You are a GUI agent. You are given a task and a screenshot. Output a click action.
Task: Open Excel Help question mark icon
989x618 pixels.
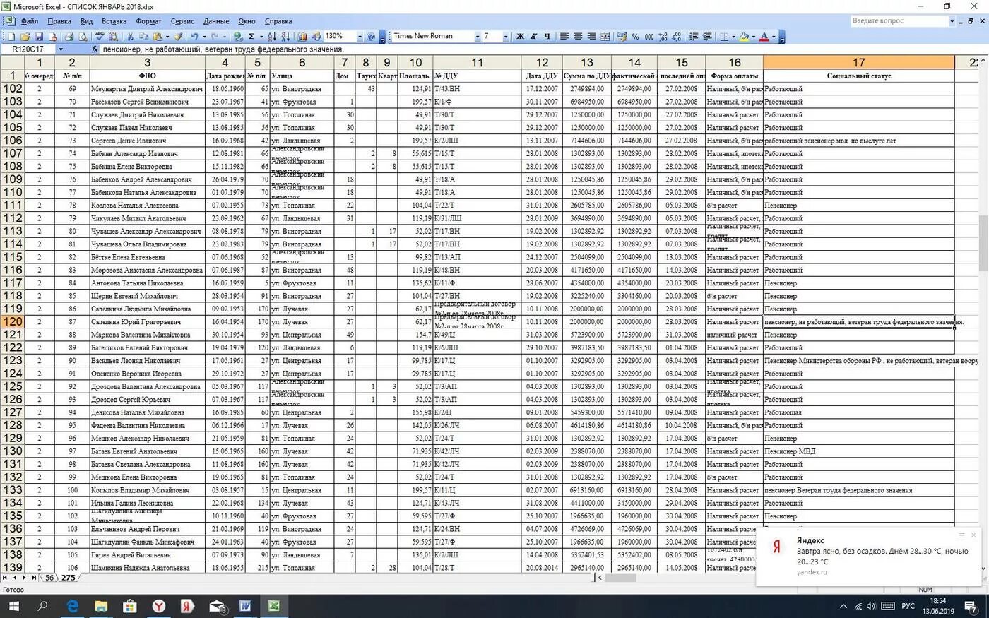(371, 36)
